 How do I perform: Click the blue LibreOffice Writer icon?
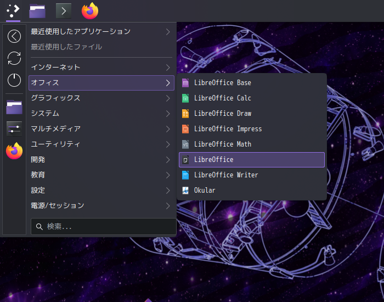point(185,175)
